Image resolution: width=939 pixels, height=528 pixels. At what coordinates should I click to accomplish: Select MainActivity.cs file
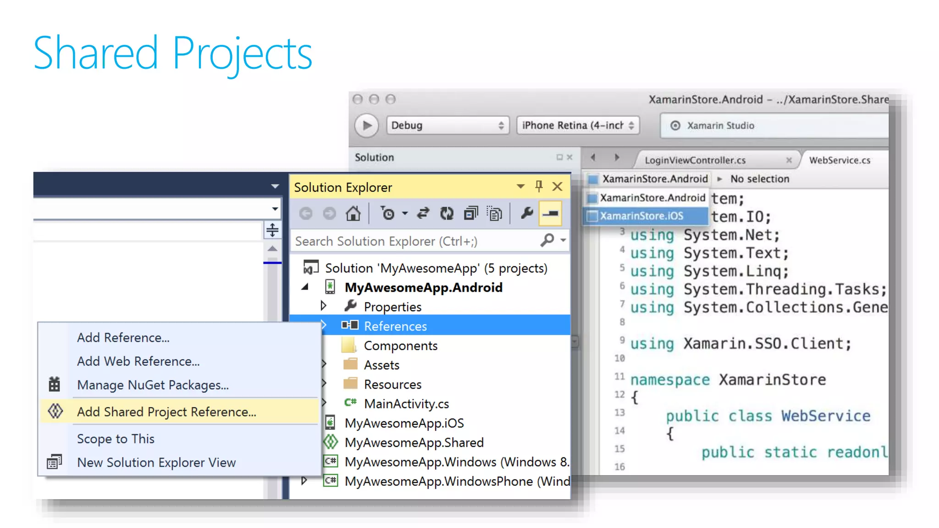406,403
